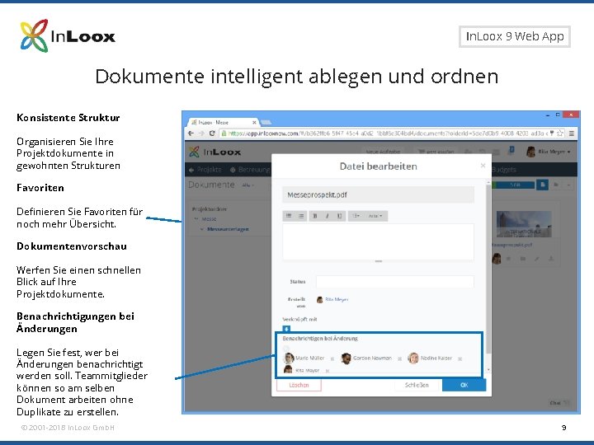Open the Betreuung item in the navigation bar
The image size is (594, 445).
pos(251,170)
